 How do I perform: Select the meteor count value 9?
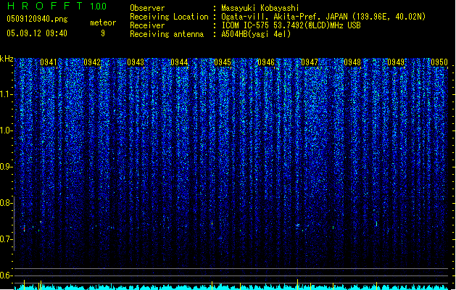click(103, 33)
